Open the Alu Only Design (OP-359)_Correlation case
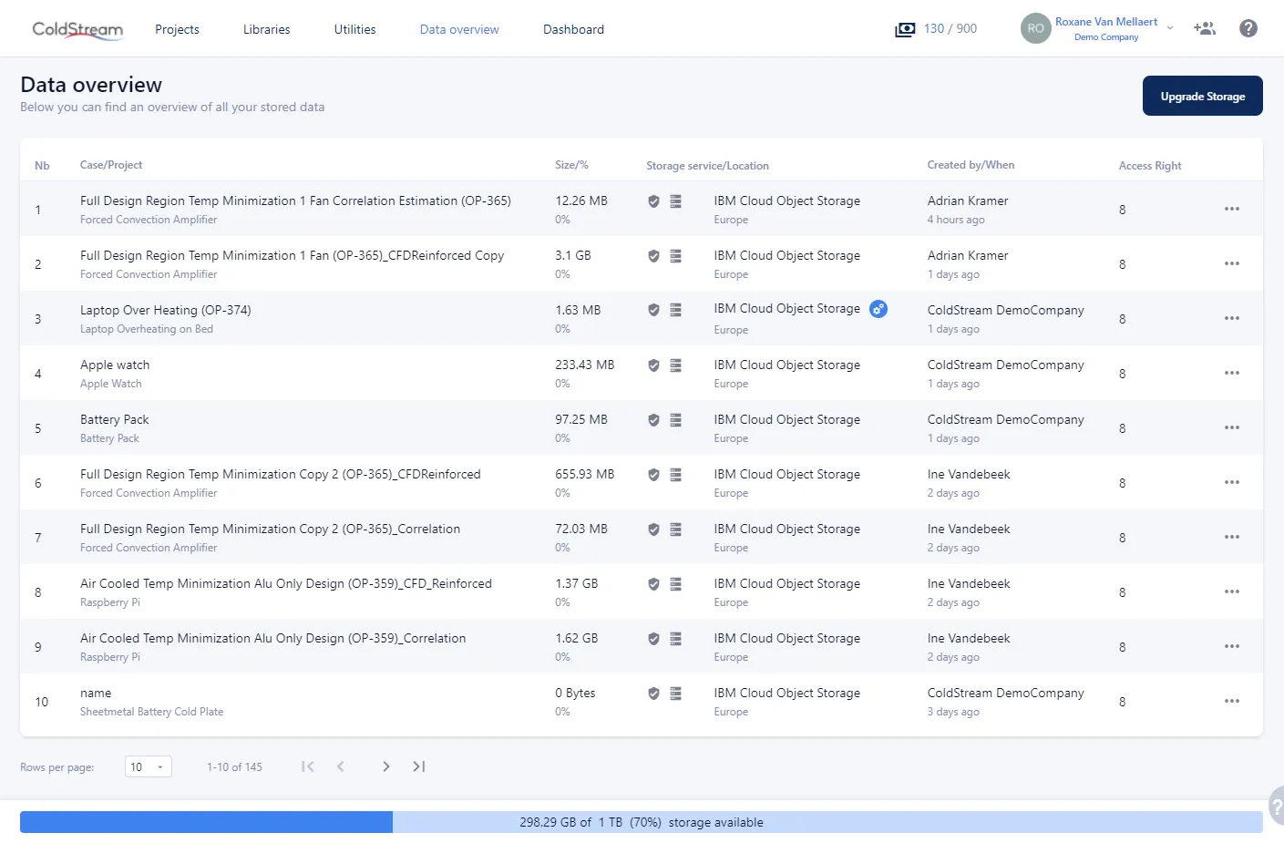The height and width of the screenshot is (843, 1284). point(272,638)
